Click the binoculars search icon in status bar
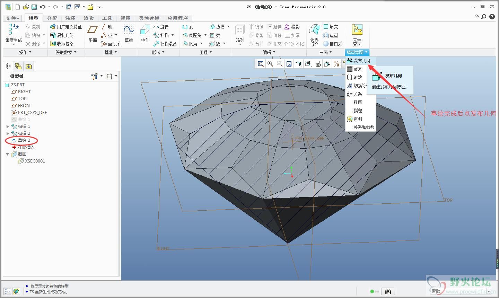Viewport: 499px width, 298px height. 388,291
